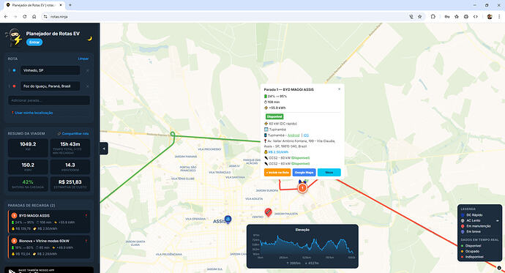
Task: Click the Indisponível real-time legend entry
Action: click(472, 257)
